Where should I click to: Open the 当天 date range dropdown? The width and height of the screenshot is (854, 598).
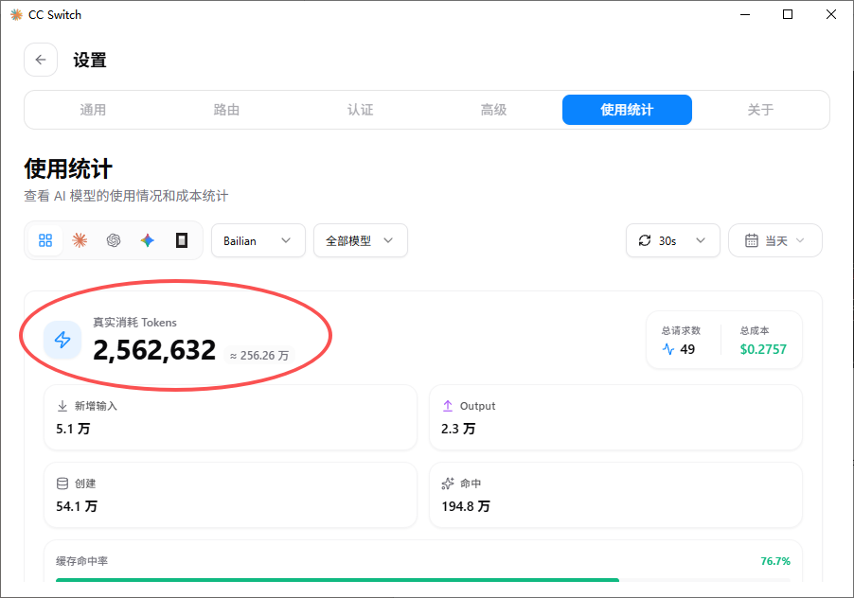pos(775,240)
